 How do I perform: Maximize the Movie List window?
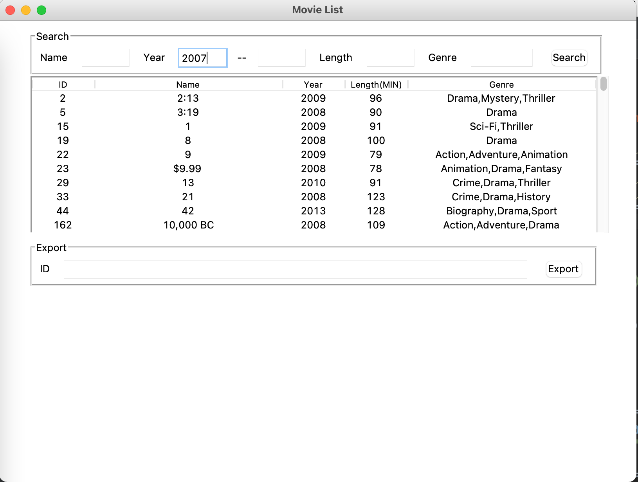click(x=41, y=10)
